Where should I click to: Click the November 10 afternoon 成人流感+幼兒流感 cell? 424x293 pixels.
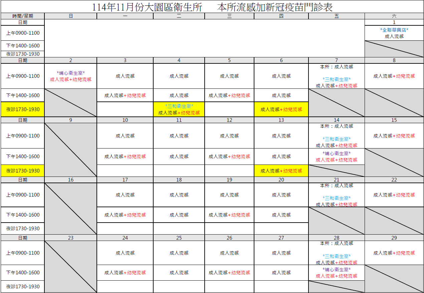(125, 157)
